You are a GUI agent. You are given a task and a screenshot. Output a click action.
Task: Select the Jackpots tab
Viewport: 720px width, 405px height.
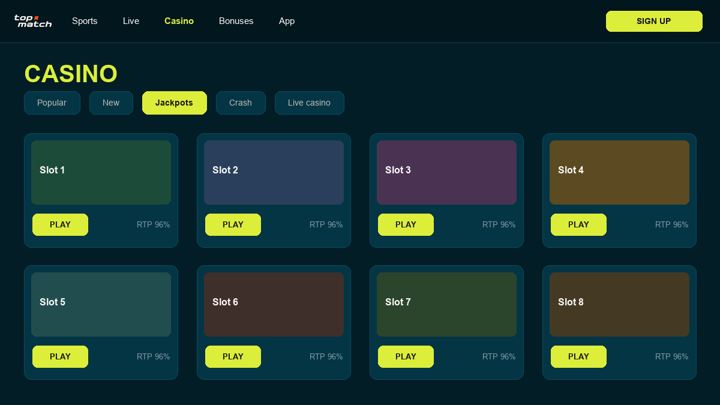pos(175,103)
